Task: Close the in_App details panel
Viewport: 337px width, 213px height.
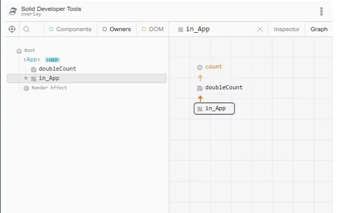Action: (260, 29)
